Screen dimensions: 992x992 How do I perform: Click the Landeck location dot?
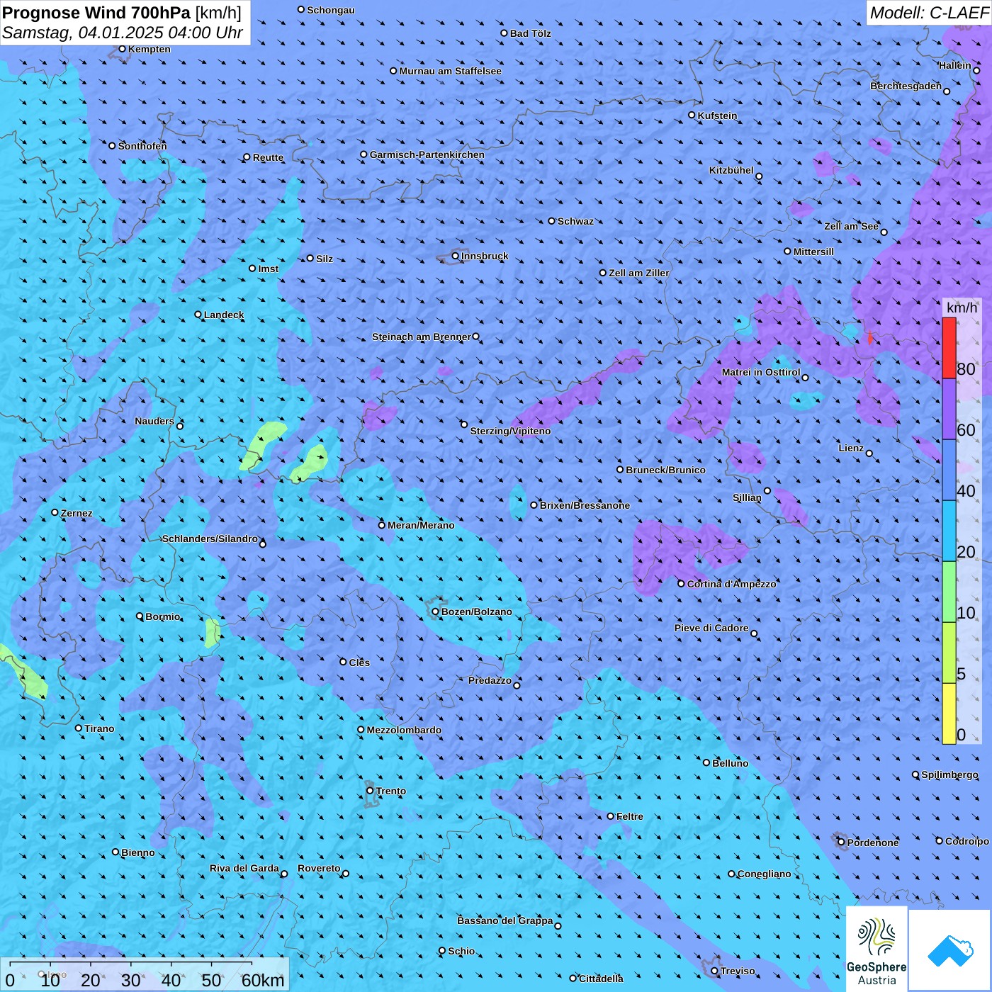pyautogui.click(x=198, y=315)
